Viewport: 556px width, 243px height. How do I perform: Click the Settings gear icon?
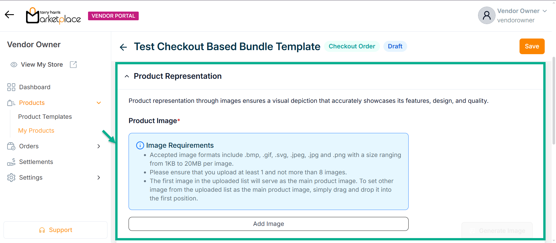11,178
